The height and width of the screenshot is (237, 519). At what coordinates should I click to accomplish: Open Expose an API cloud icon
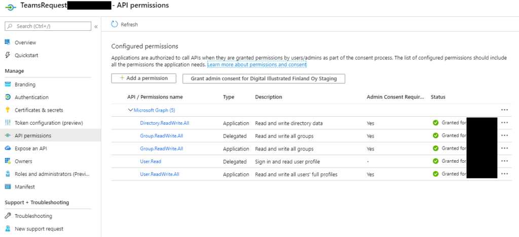(8, 148)
